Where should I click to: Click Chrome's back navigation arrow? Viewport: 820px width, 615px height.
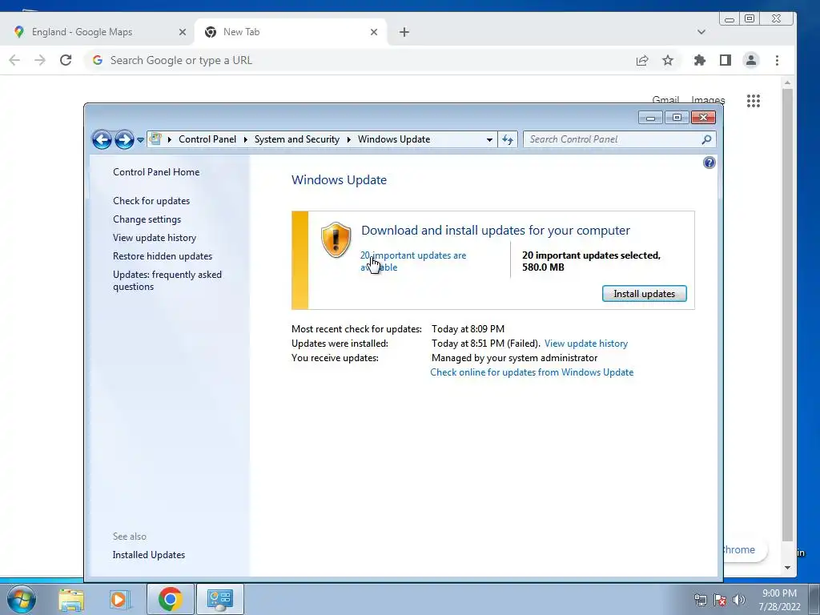point(14,60)
